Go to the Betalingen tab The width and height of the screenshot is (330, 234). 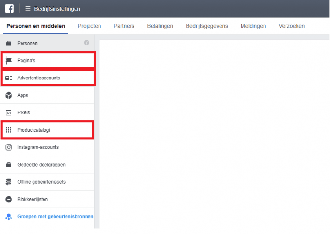160,26
